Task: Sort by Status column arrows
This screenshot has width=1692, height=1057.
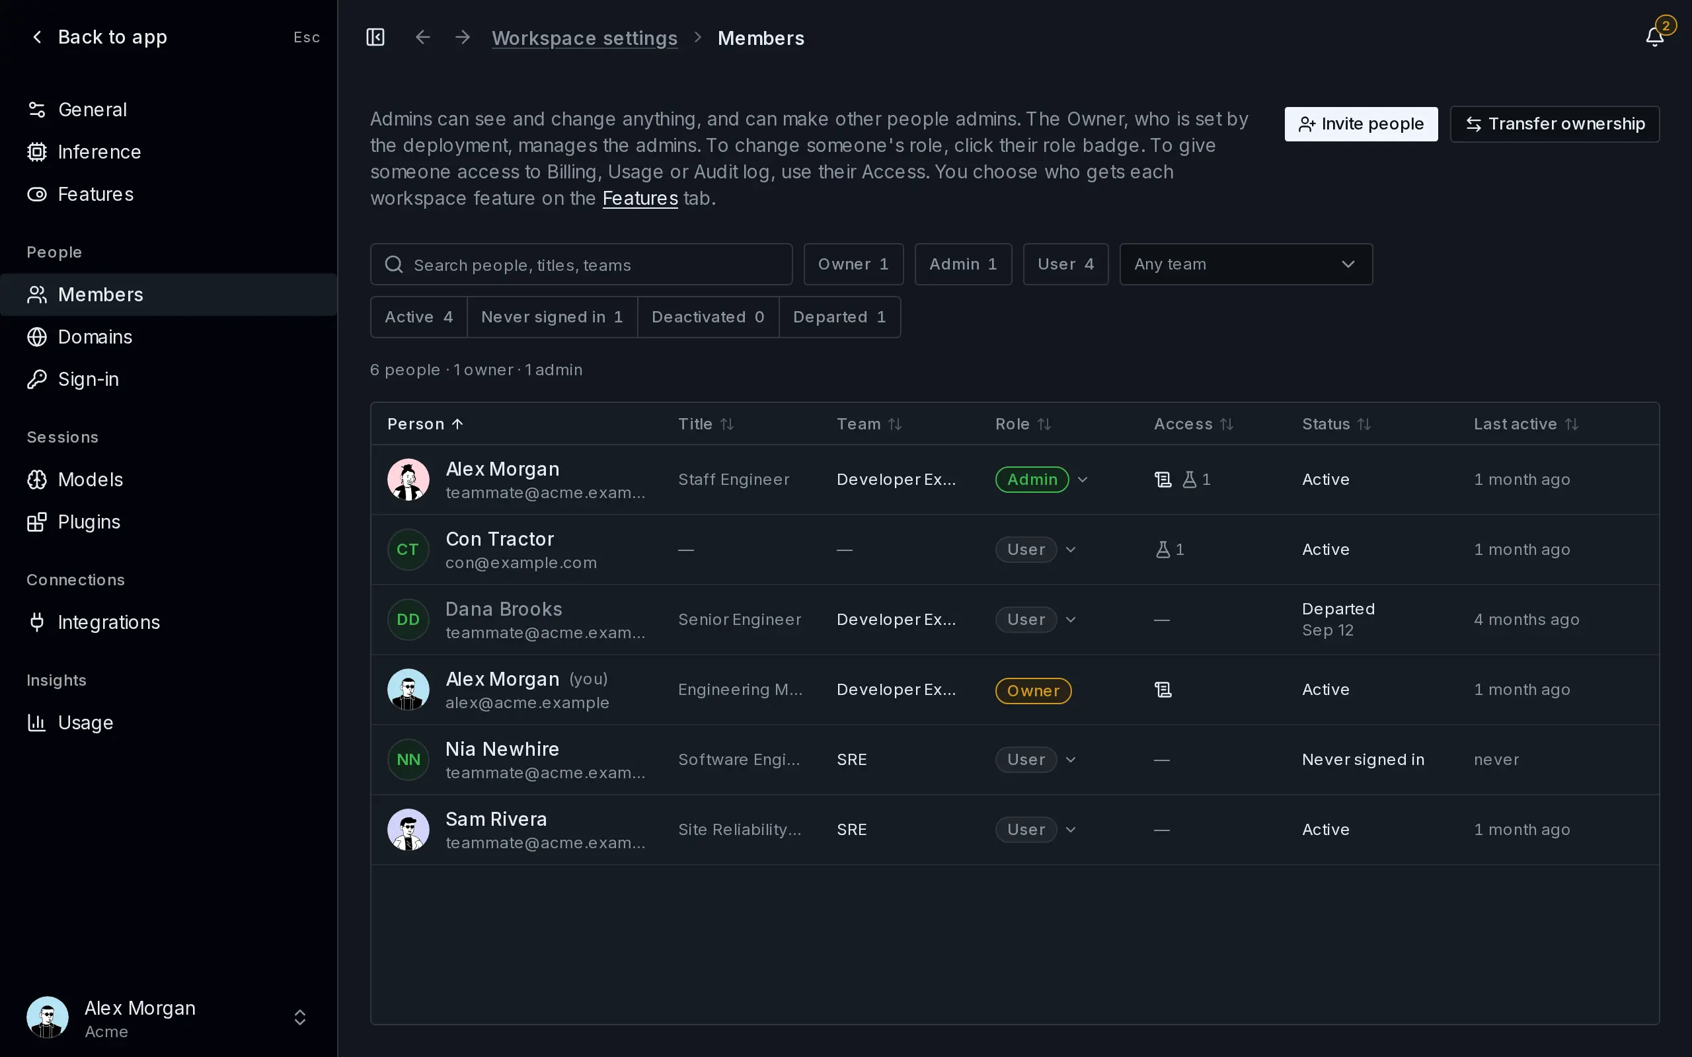Action: pos(1364,424)
